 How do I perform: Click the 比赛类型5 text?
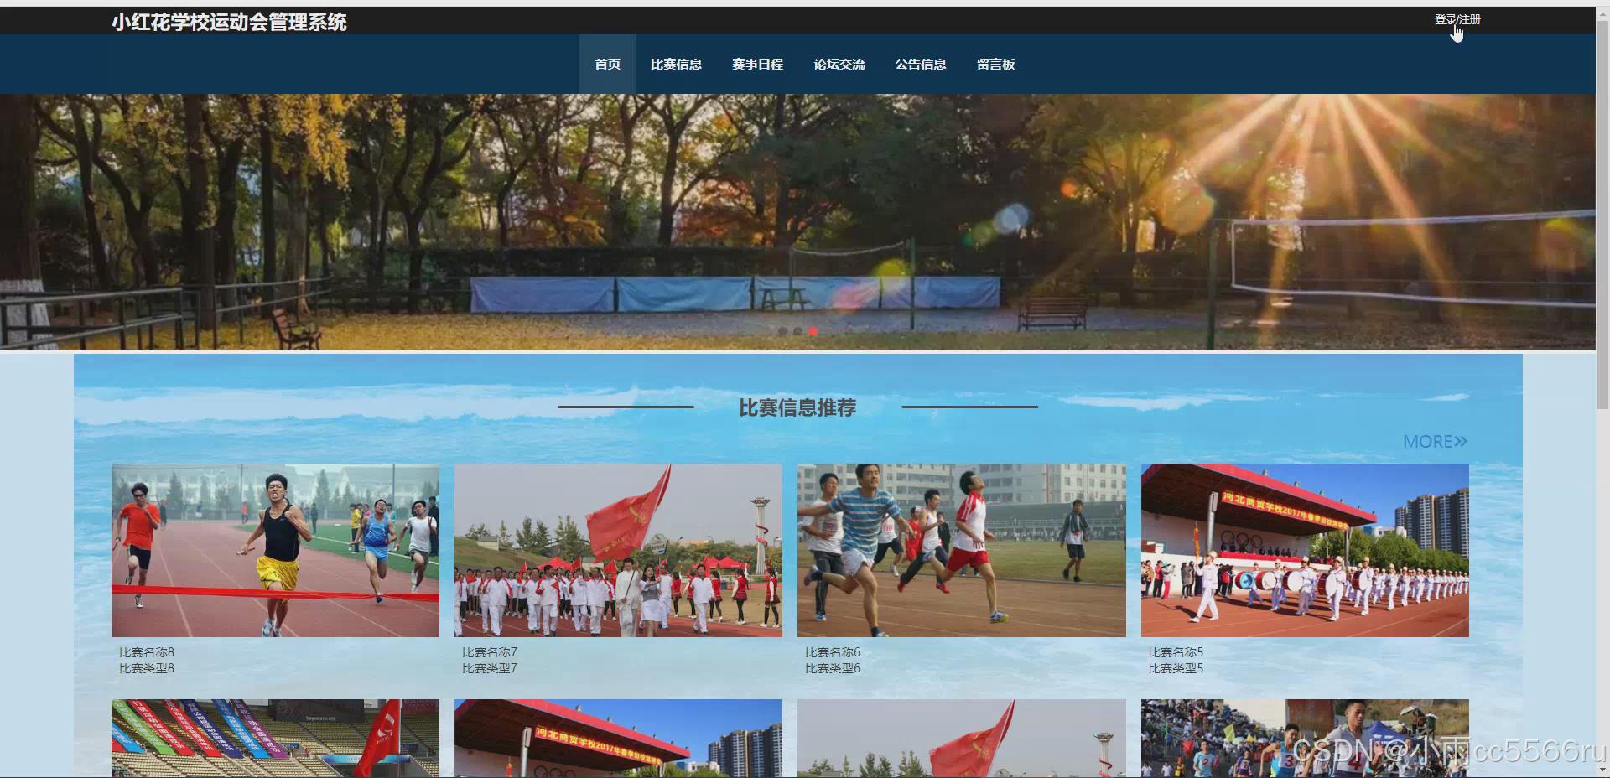(x=1176, y=668)
